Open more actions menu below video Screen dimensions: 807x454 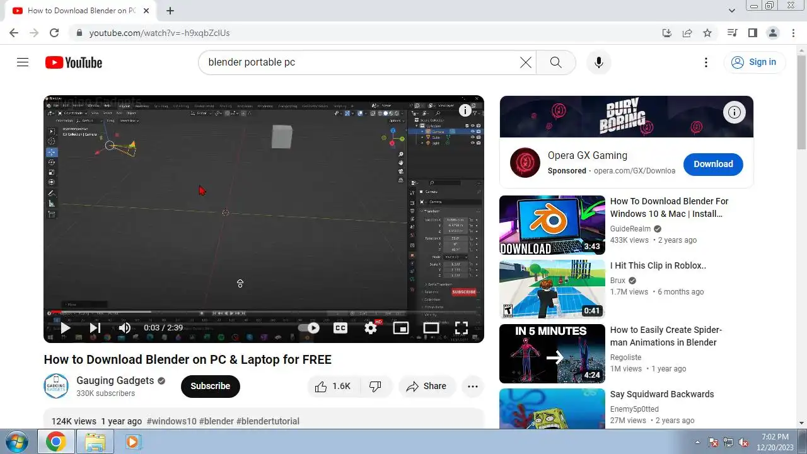pyautogui.click(x=473, y=387)
